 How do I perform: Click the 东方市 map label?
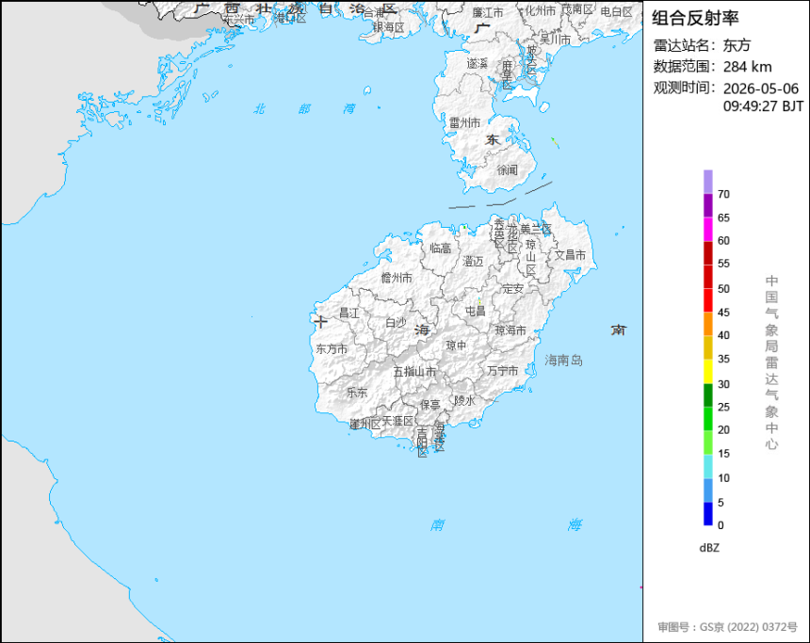pos(332,349)
